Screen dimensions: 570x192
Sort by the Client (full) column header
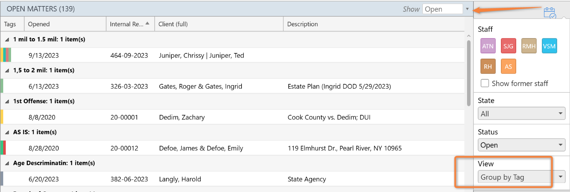pos(219,24)
